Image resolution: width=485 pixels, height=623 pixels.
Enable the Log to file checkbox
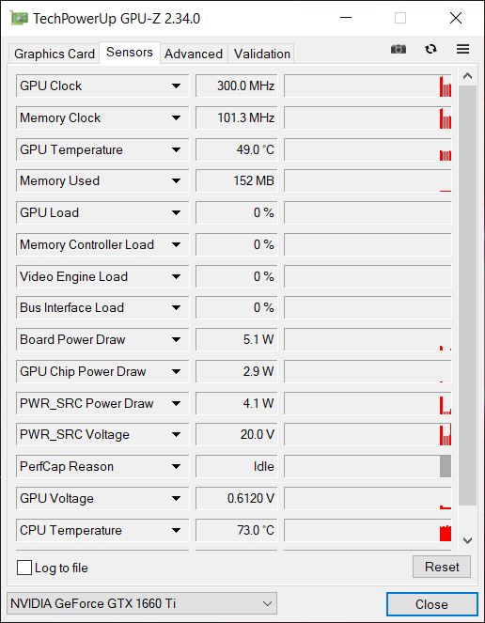pos(24,568)
